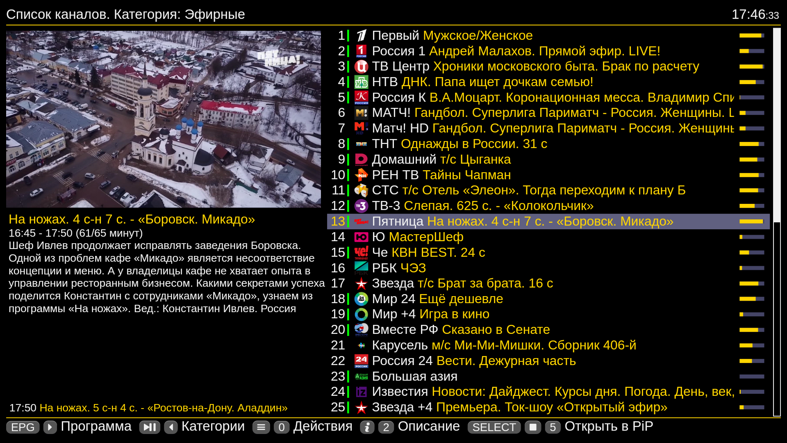787x443 pixels.
Task: Select 'Че КВН BEST. 24 с' row
Action: pos(548,253)
